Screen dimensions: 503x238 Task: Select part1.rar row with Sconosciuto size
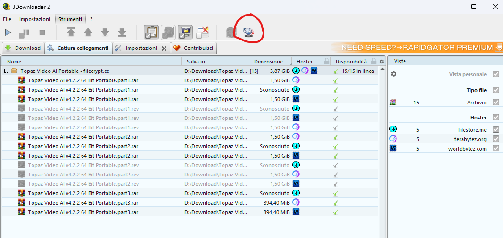pyautogui.click(x=190, y=89)
